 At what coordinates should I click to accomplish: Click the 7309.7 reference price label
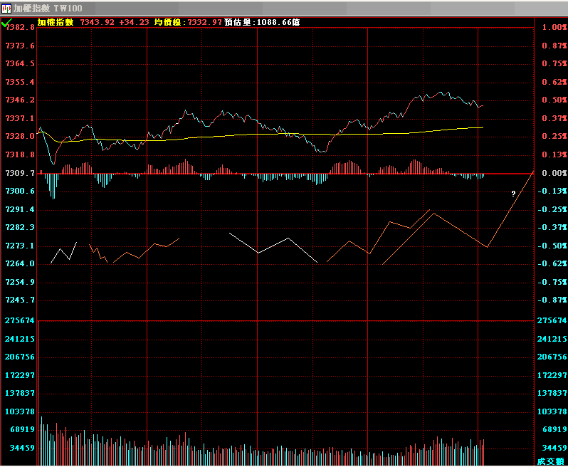tap(19, 173)
